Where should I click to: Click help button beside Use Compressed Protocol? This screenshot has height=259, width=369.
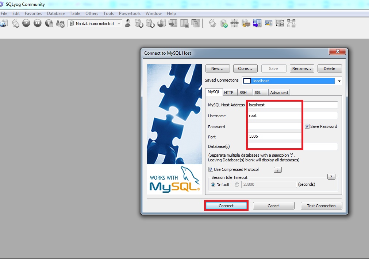(277, 170)
